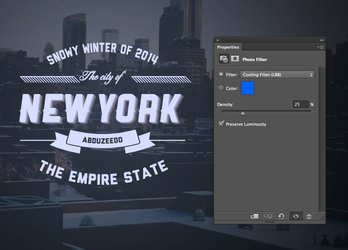
Task: Clip adjustment to layer below icon
Action: pos(255,216)
